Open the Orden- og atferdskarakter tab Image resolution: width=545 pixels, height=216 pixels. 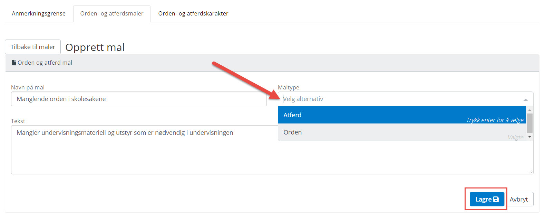[193, 13]
